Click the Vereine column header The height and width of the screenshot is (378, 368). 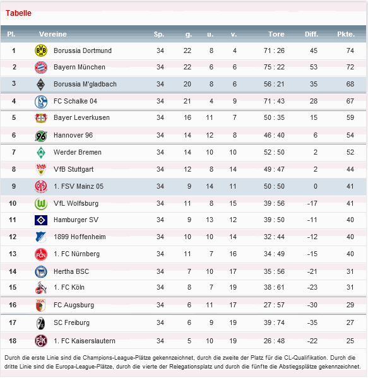pyautogui.click(x=53, y=34)
